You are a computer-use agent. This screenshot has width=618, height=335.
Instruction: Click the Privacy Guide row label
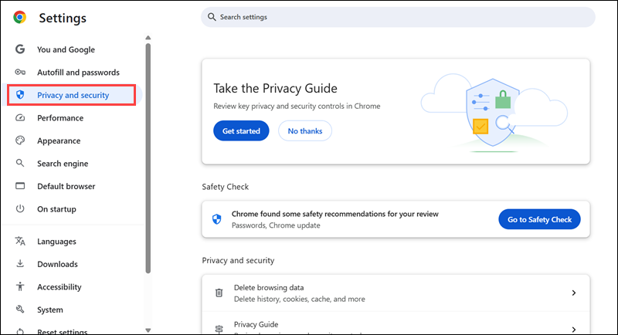[256, 324]
